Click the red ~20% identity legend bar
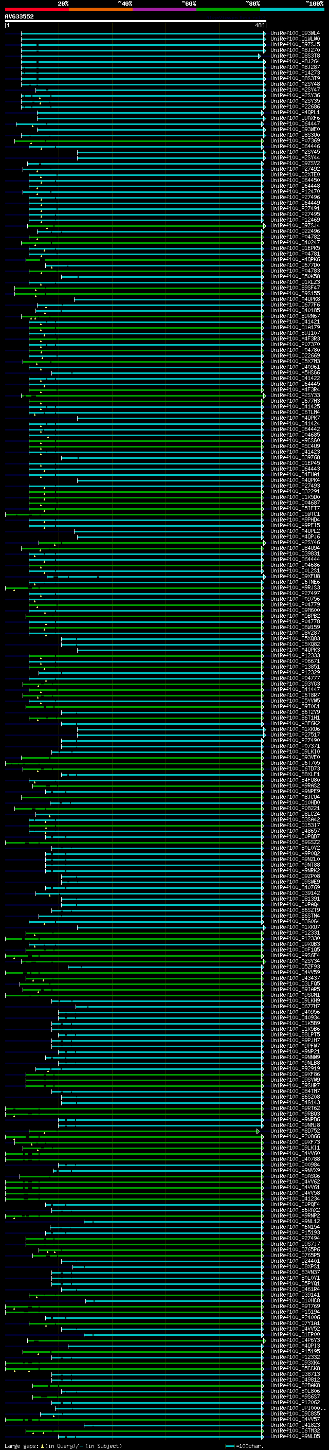Viewport: 329px width, 1450px height. point(36,9)
